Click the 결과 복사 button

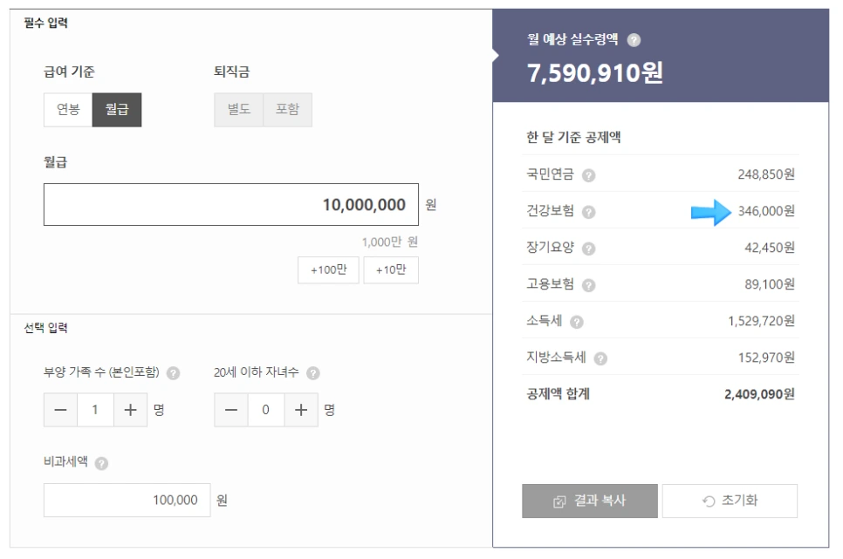(x=590, y=501)
